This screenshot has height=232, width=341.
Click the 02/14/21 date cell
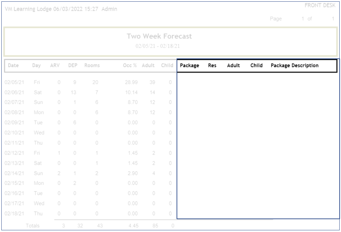click(14, 173)
